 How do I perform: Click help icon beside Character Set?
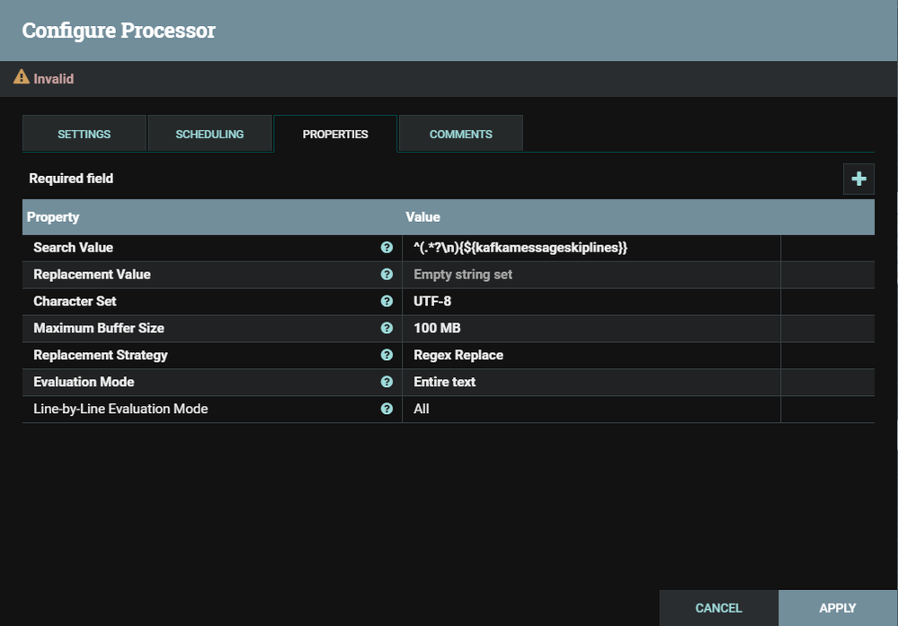[x=387, y=301]
